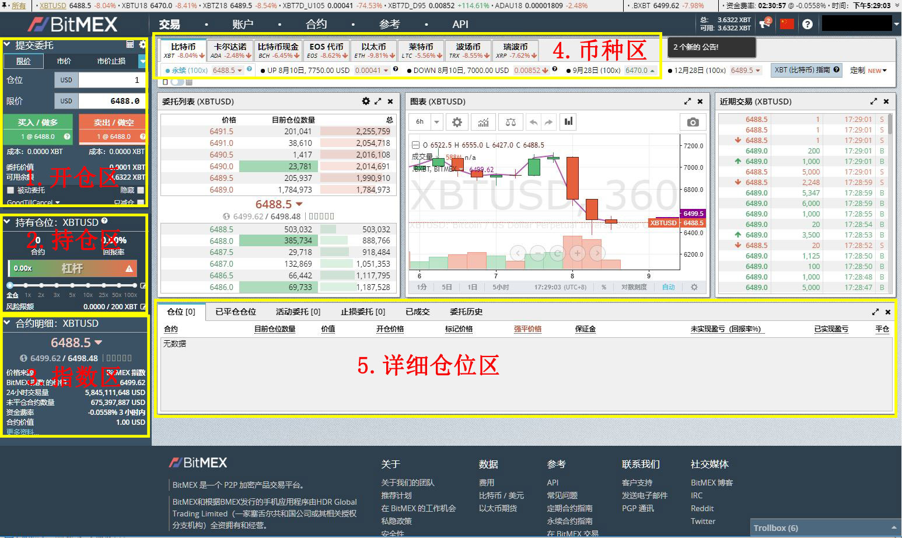Click help icon on buy button
Viewport: 902px width, 538px height.
click(67, 137)
